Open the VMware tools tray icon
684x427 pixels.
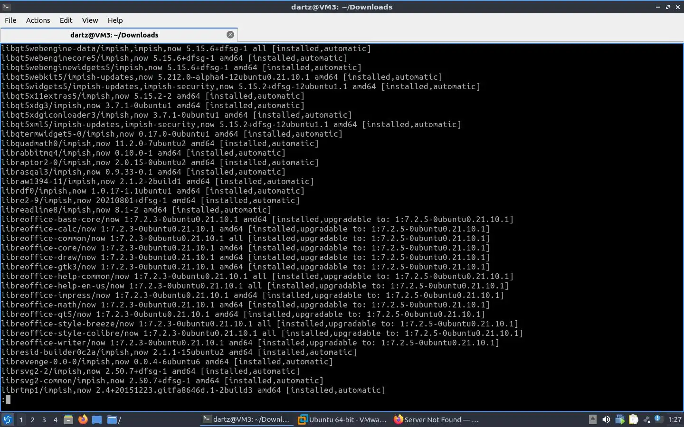click(x=620, y=419)
